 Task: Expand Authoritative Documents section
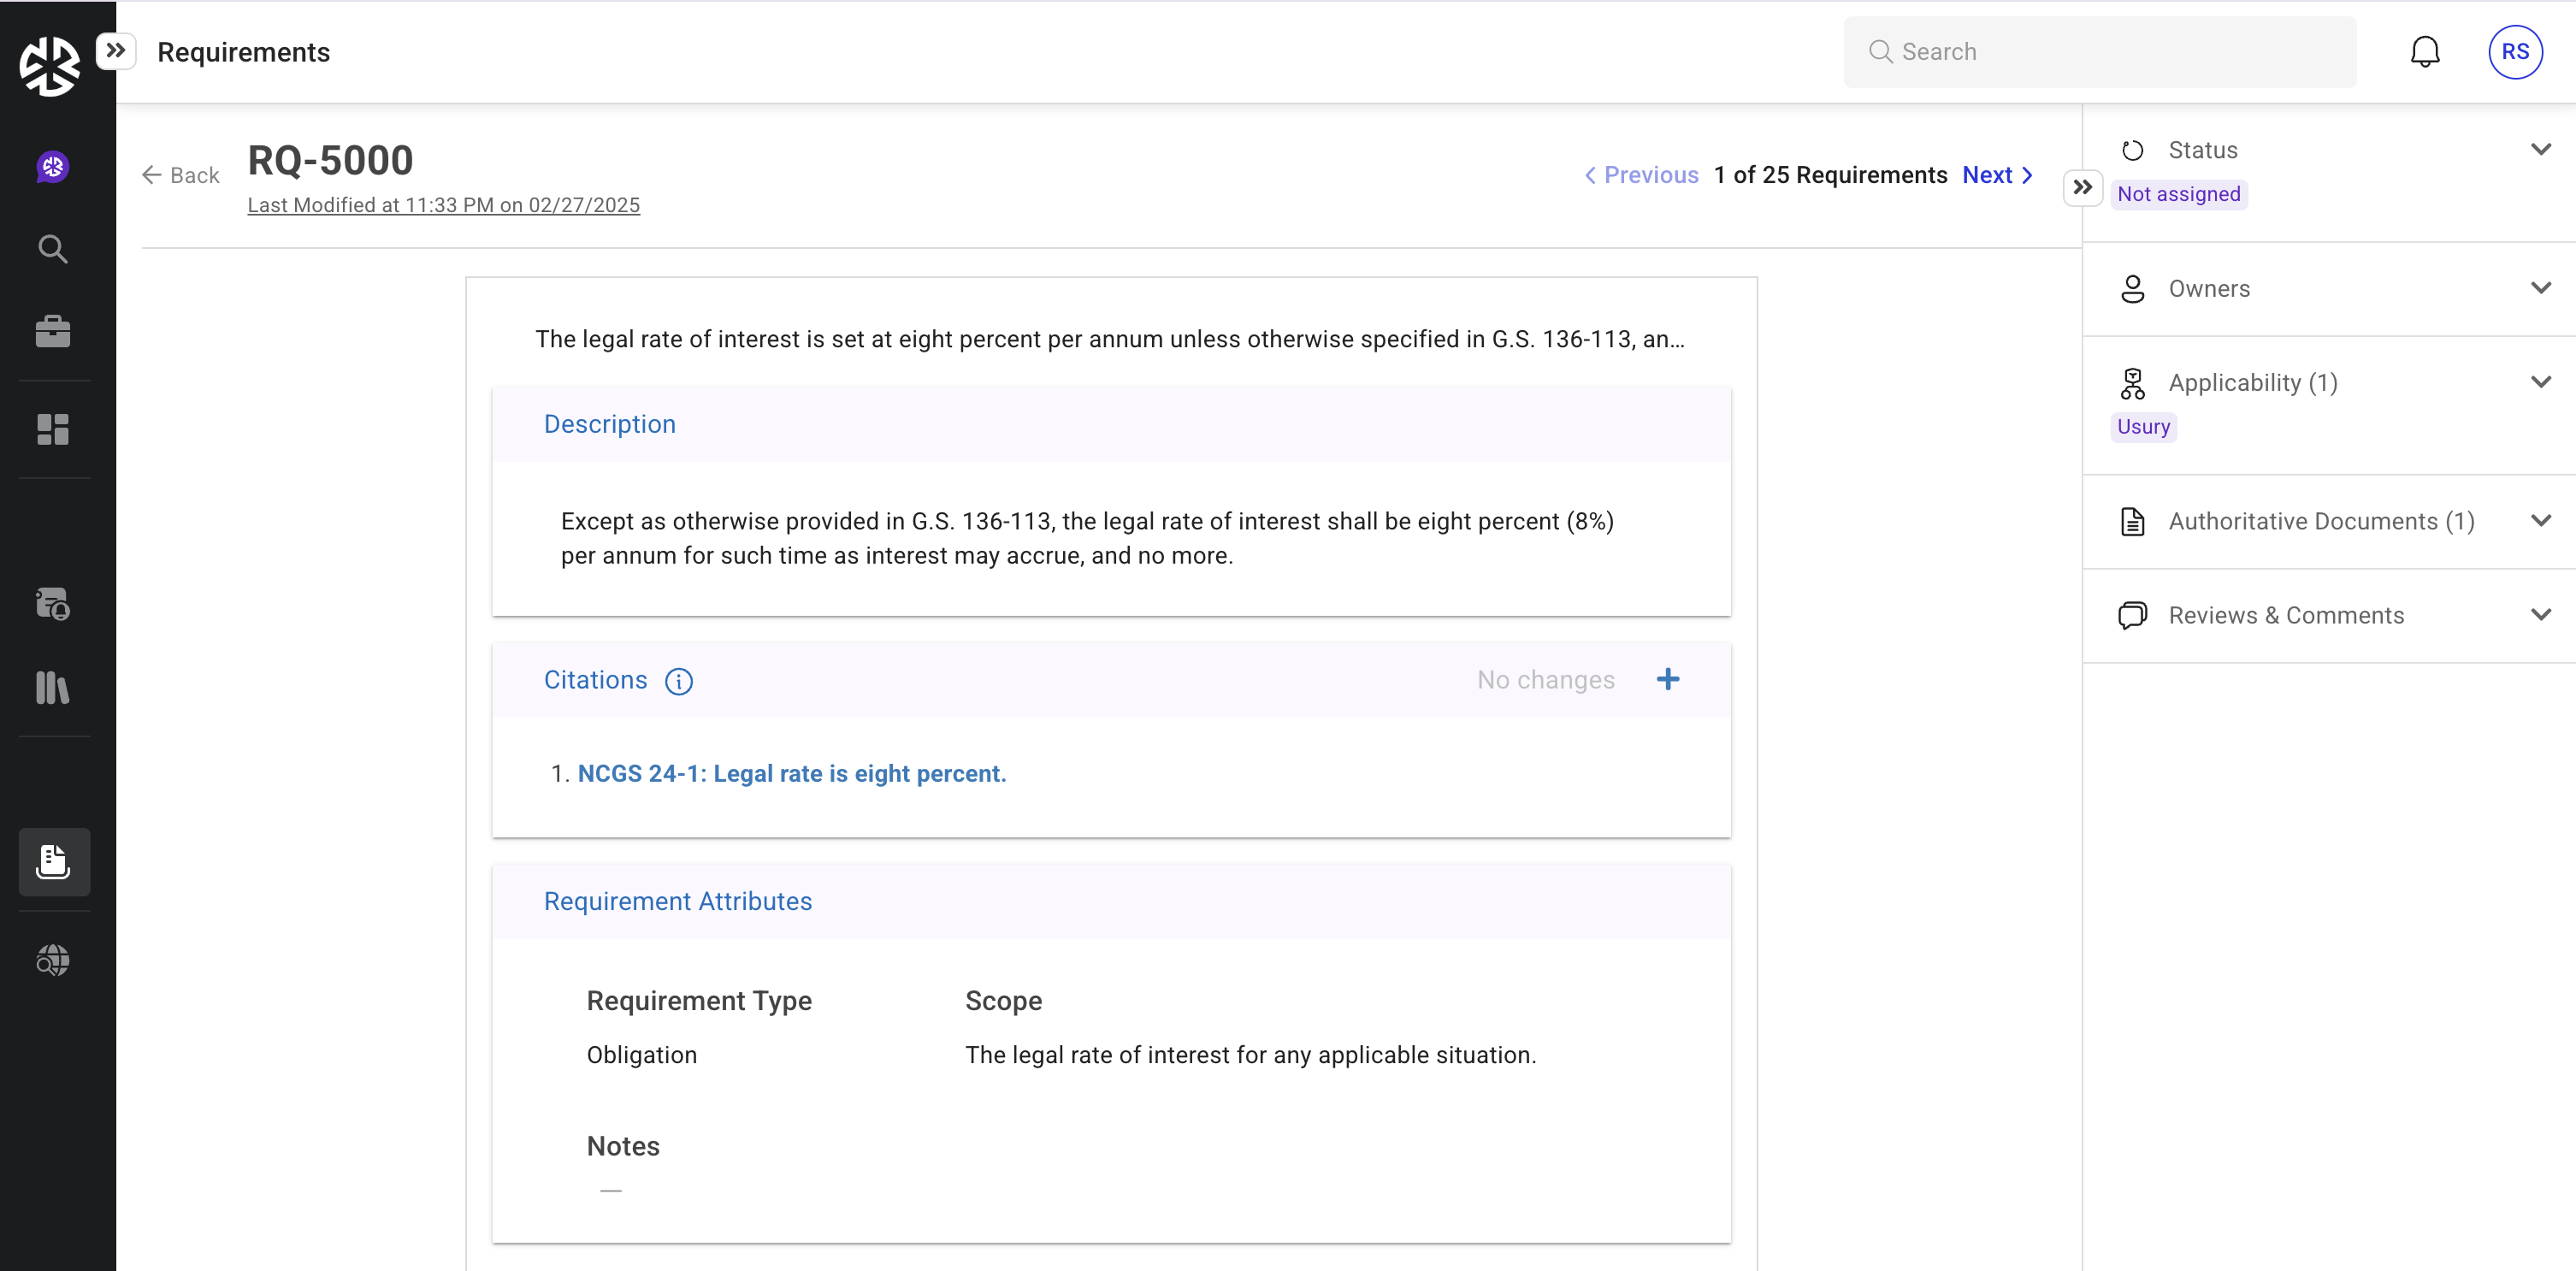tap(2540, 521)
